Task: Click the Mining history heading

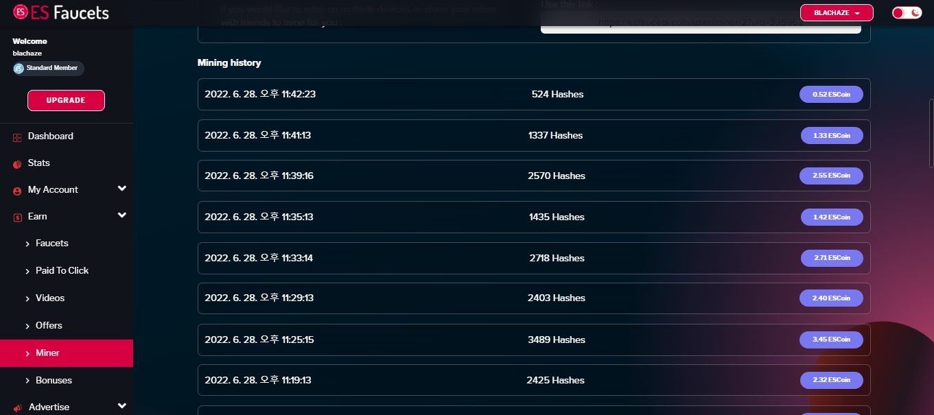Action: pyautogui.click(x=229, y=63)
